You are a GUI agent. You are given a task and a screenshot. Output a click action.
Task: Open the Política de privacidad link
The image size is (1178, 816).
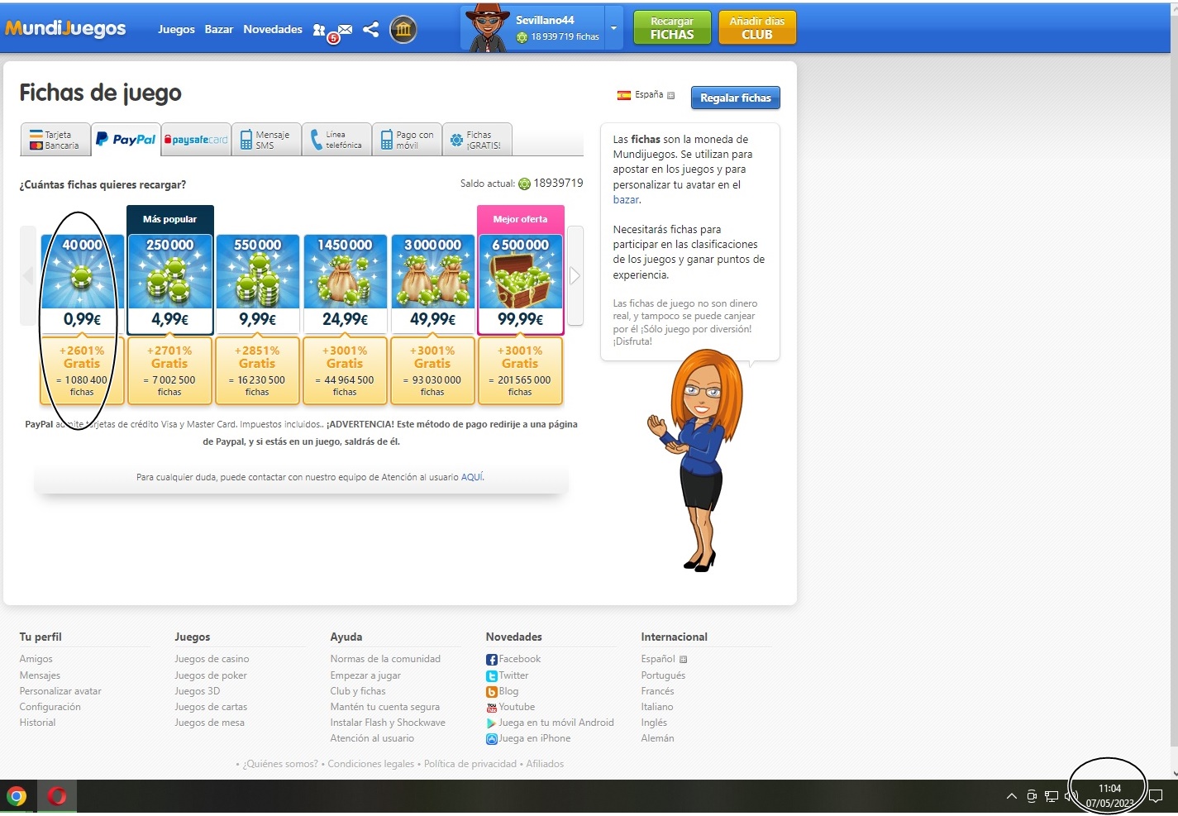[x=470, y=764]
